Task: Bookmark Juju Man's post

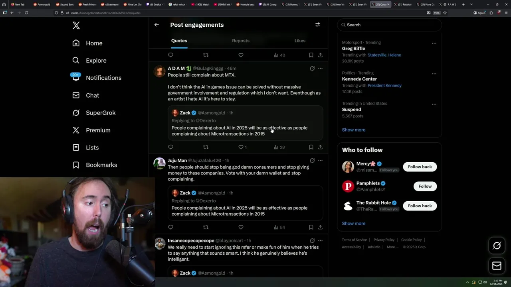Action: pos(311,227)
